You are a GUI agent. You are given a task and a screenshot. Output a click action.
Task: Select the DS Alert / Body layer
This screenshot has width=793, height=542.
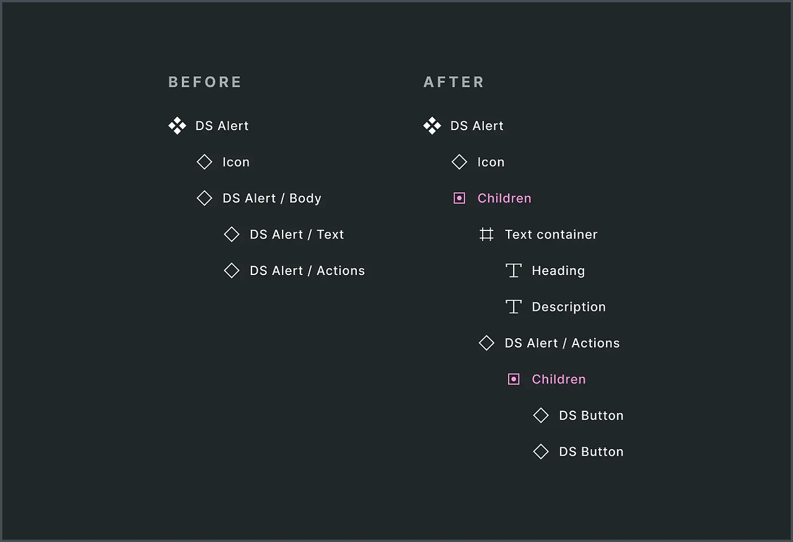coord(272,198)
